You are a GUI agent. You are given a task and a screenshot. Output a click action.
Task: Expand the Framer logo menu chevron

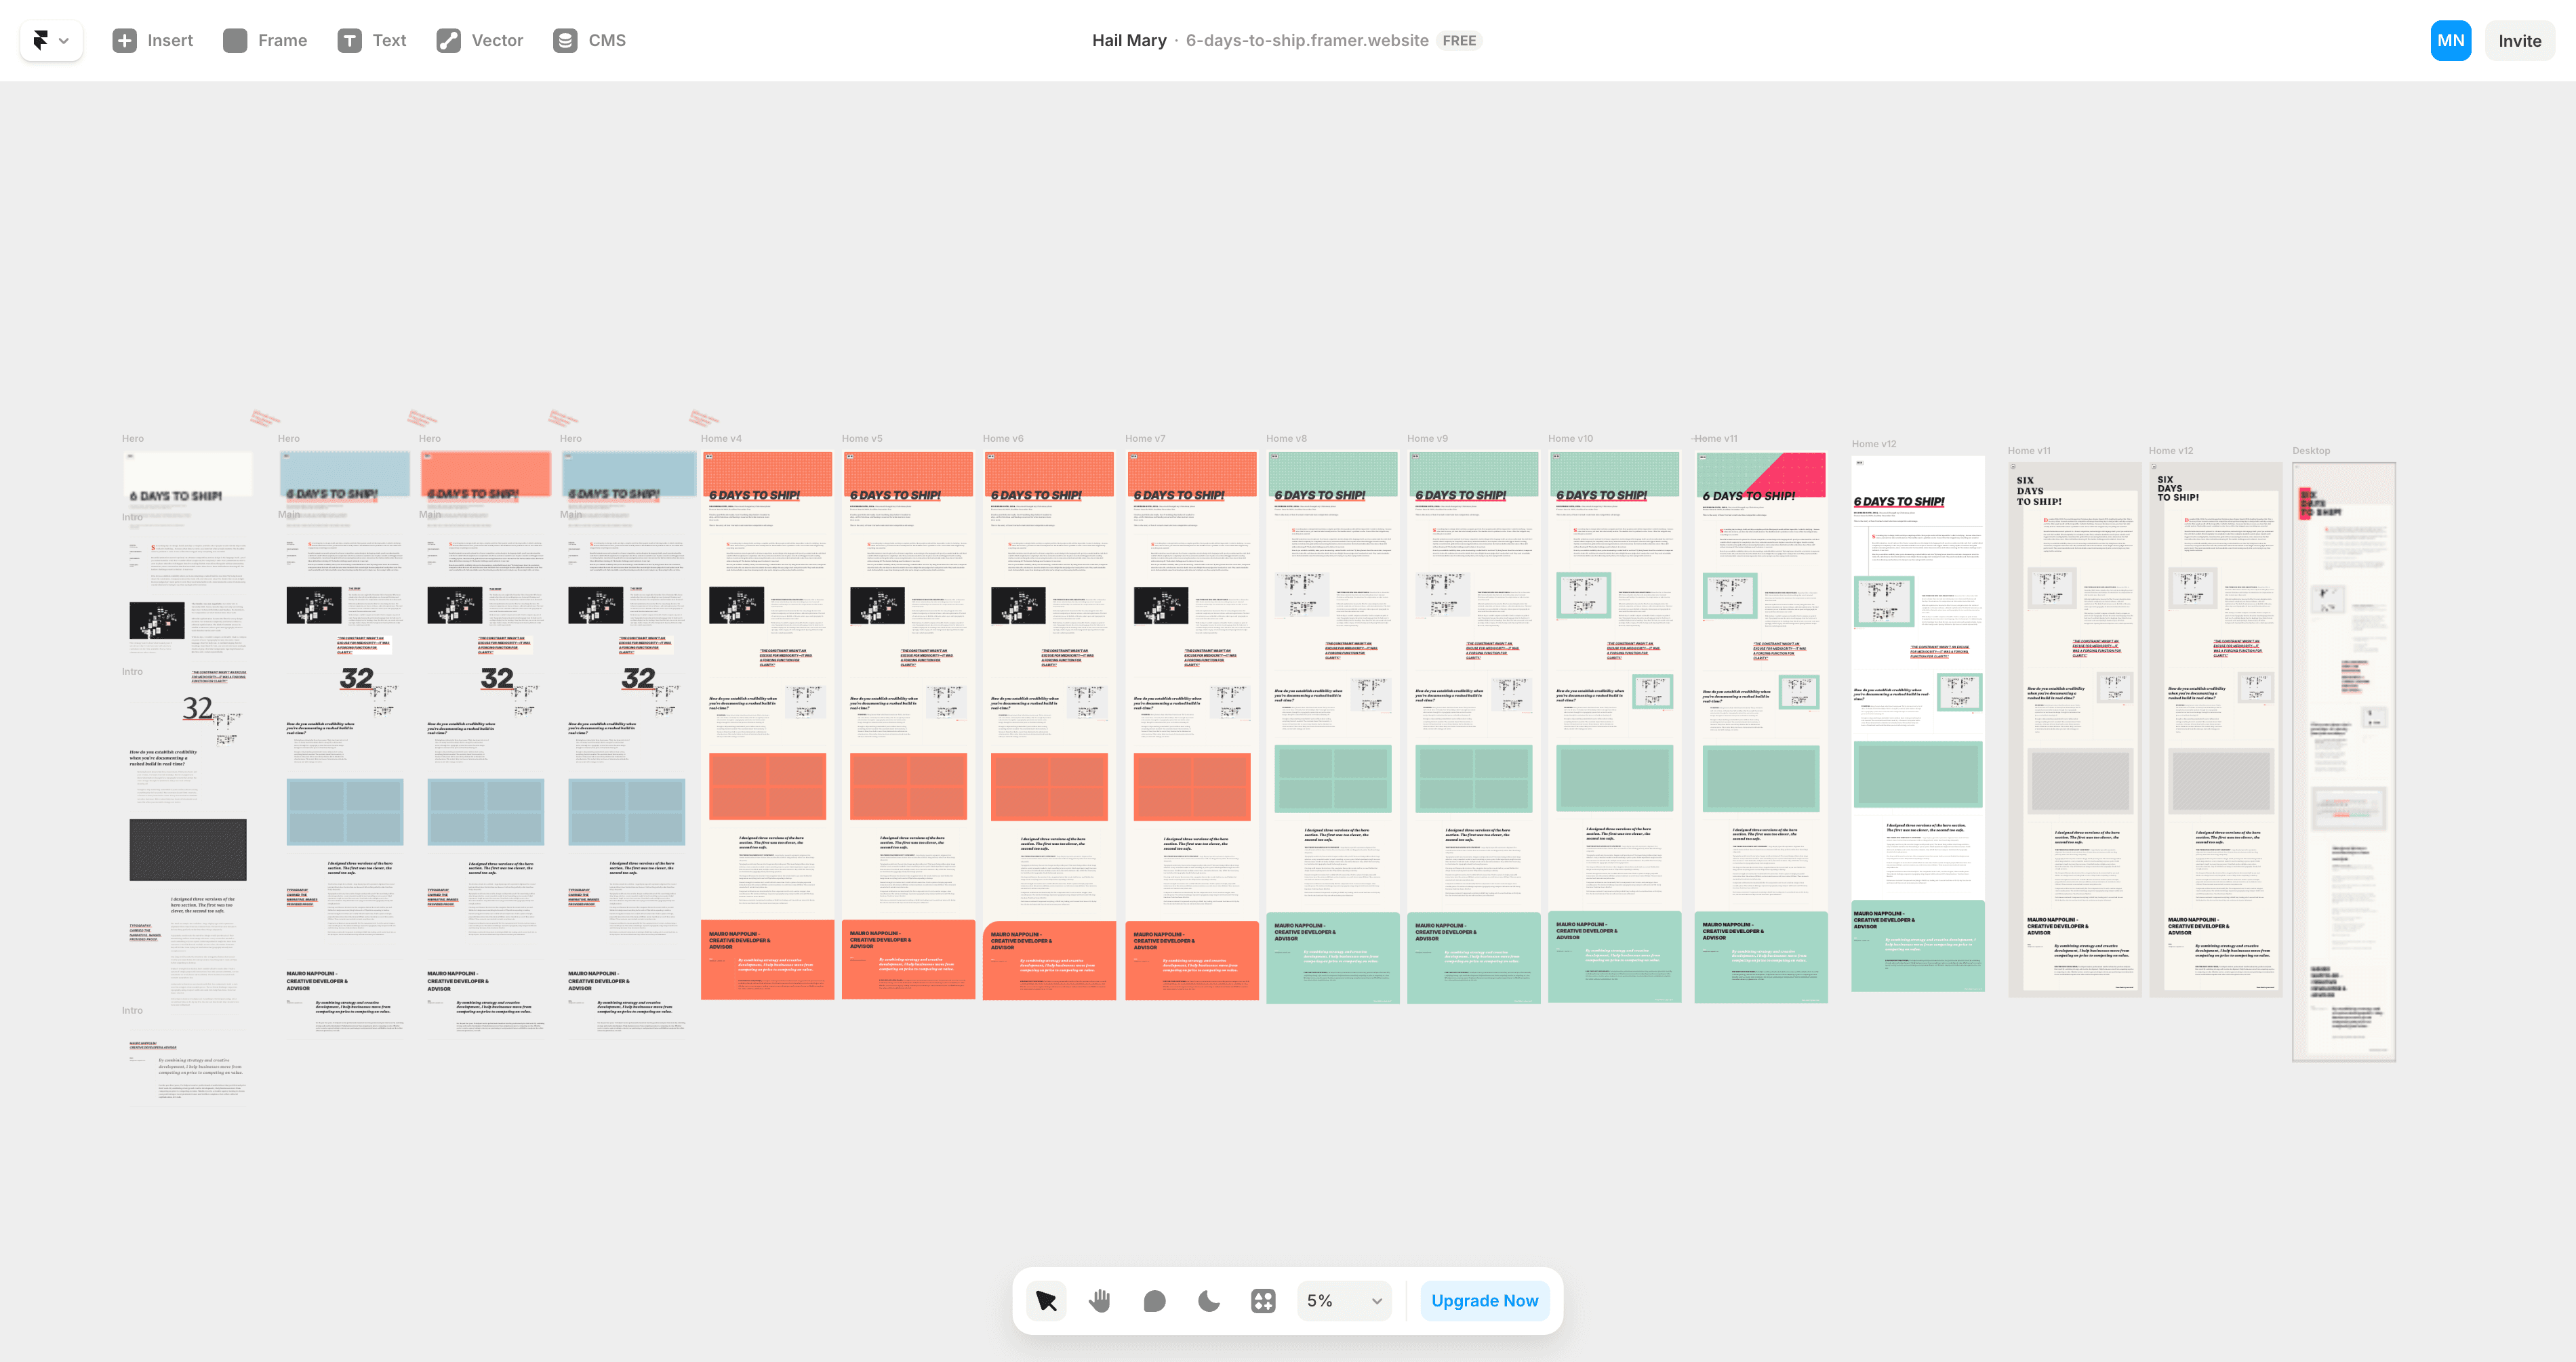[x=63, y=40]
